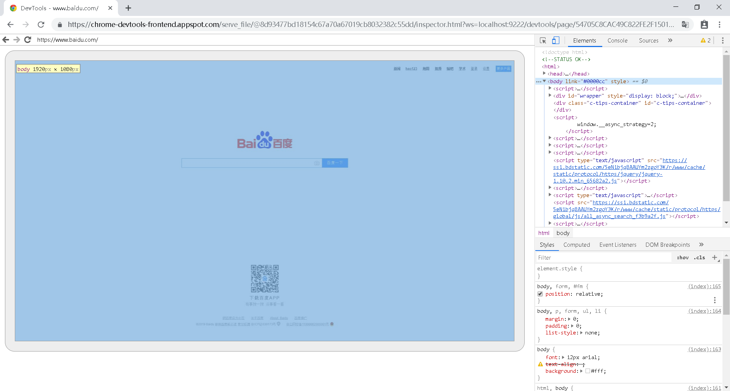The width and height of the screenshot is (730, 391).
Task: Open source link (index):164
Action: [705, 311]
